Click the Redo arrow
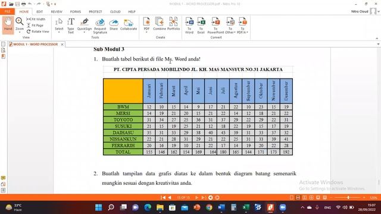 pos(39,4)
